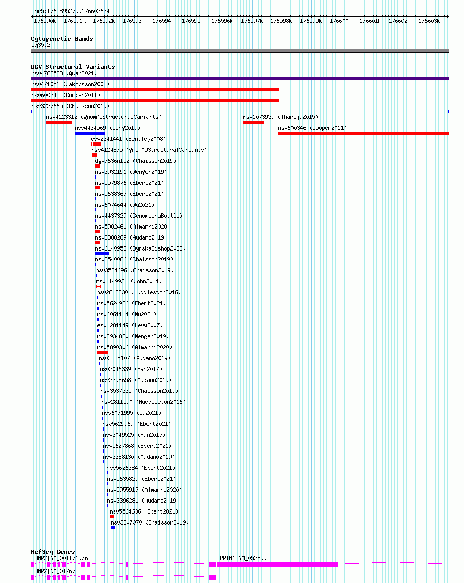
Task: Open esv1281149 (Levy2007) variant
Action: (x=130, y=325)
